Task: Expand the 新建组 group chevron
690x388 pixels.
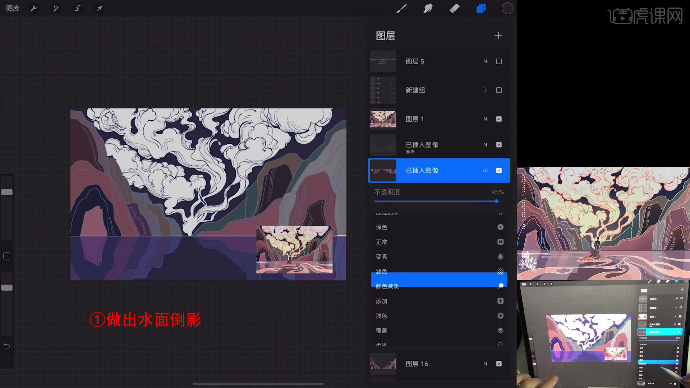Action: [x=485, y=90]
